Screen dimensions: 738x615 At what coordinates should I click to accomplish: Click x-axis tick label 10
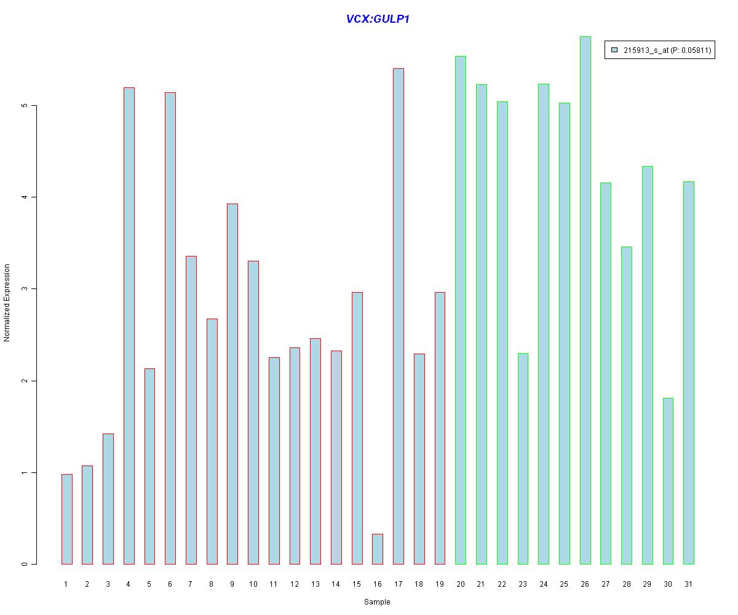point(253,584)
